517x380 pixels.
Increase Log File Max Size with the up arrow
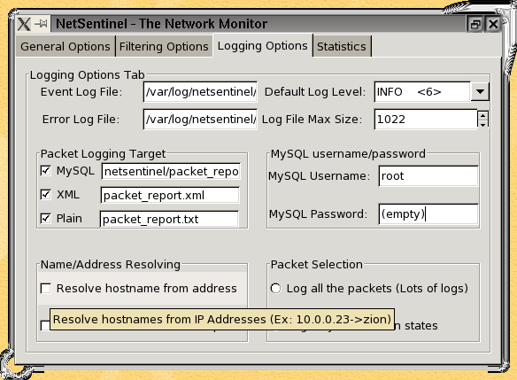(x=482, y=115)
